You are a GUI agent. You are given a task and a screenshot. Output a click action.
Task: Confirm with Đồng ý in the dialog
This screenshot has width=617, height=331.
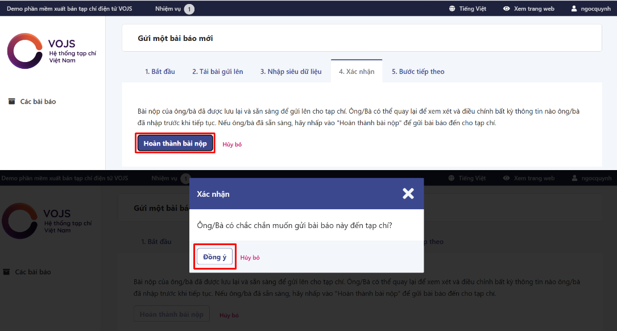[215, 257]
